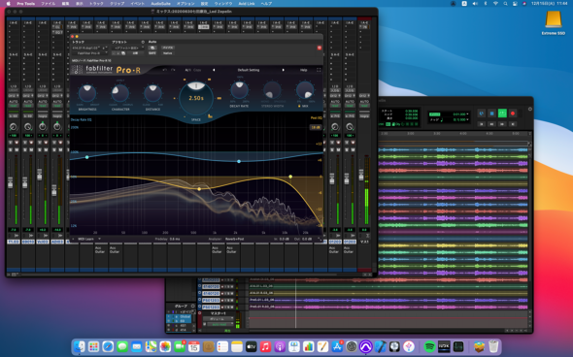Image resolution: width=573 pixels, height=357 pixels.
Task: Open the AudioSuite menu
Action: click(161, 3)
